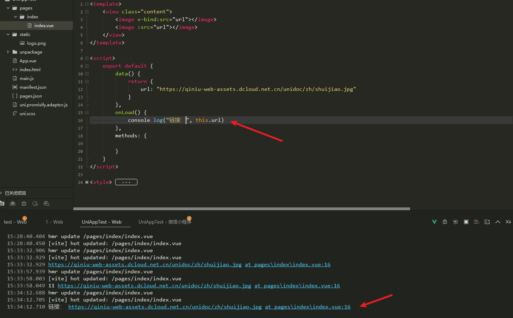The height and width of the screenshot is (318, 513).
Task: Click the logo.png image file icon
Action: tap(22, 43)
